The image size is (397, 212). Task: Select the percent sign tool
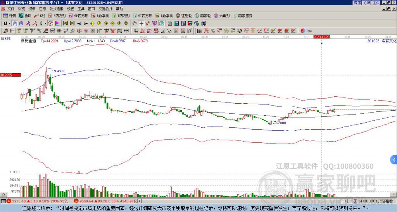pyautogui.click(x=213, y=31)
